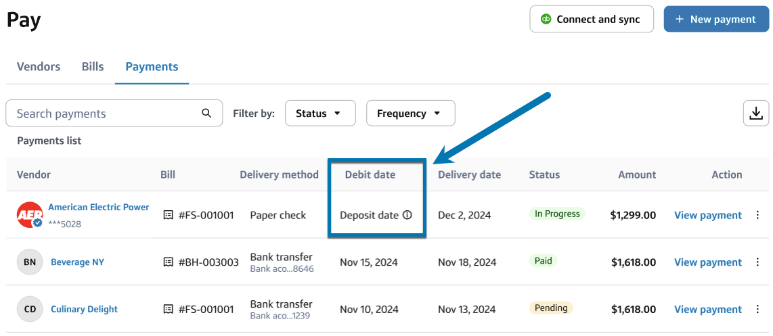Open more options for Beverage NY row
This screenshot has width=773, height=336.
tap(757, 262)
